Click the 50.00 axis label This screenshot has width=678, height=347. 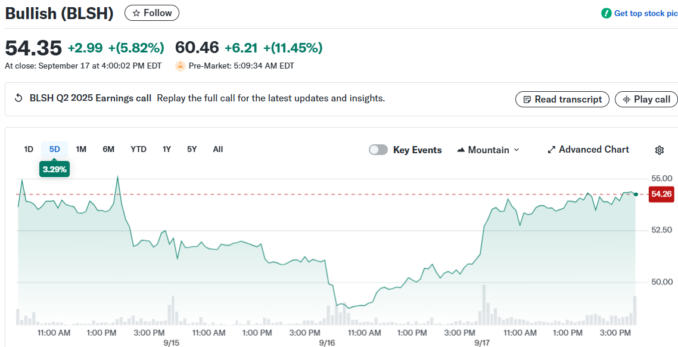point(661,282)
